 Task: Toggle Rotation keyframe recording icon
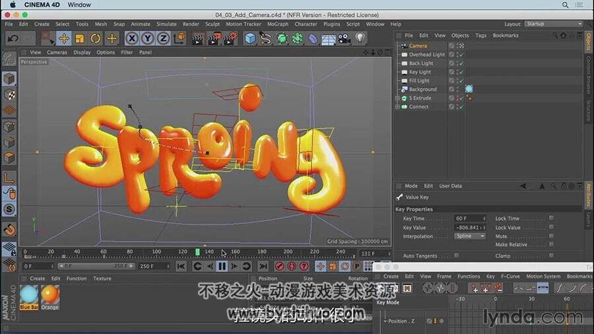345,267
